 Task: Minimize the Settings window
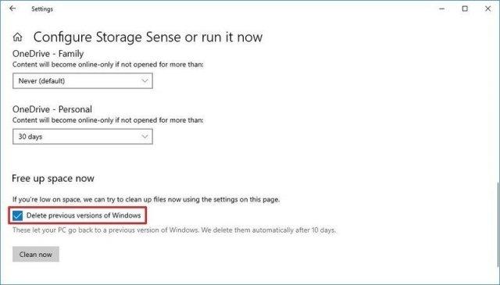(x=441, y=9)
